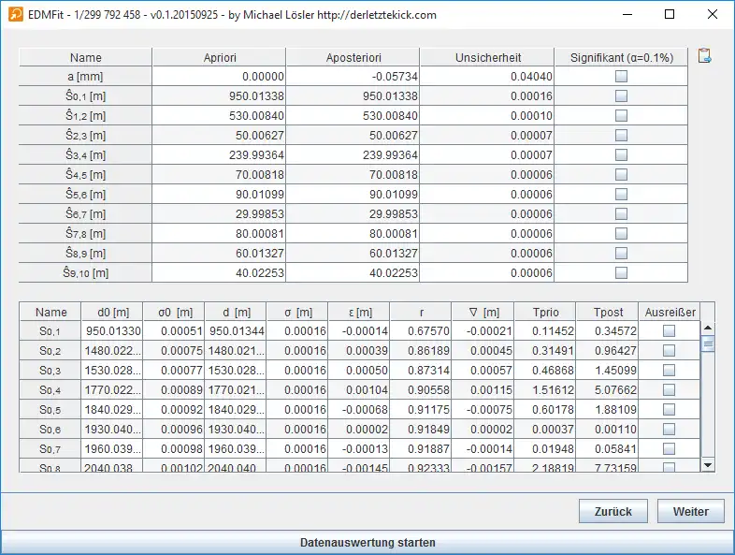
Task: Select Tpost value 0.00110
Action: pos(608,430)
